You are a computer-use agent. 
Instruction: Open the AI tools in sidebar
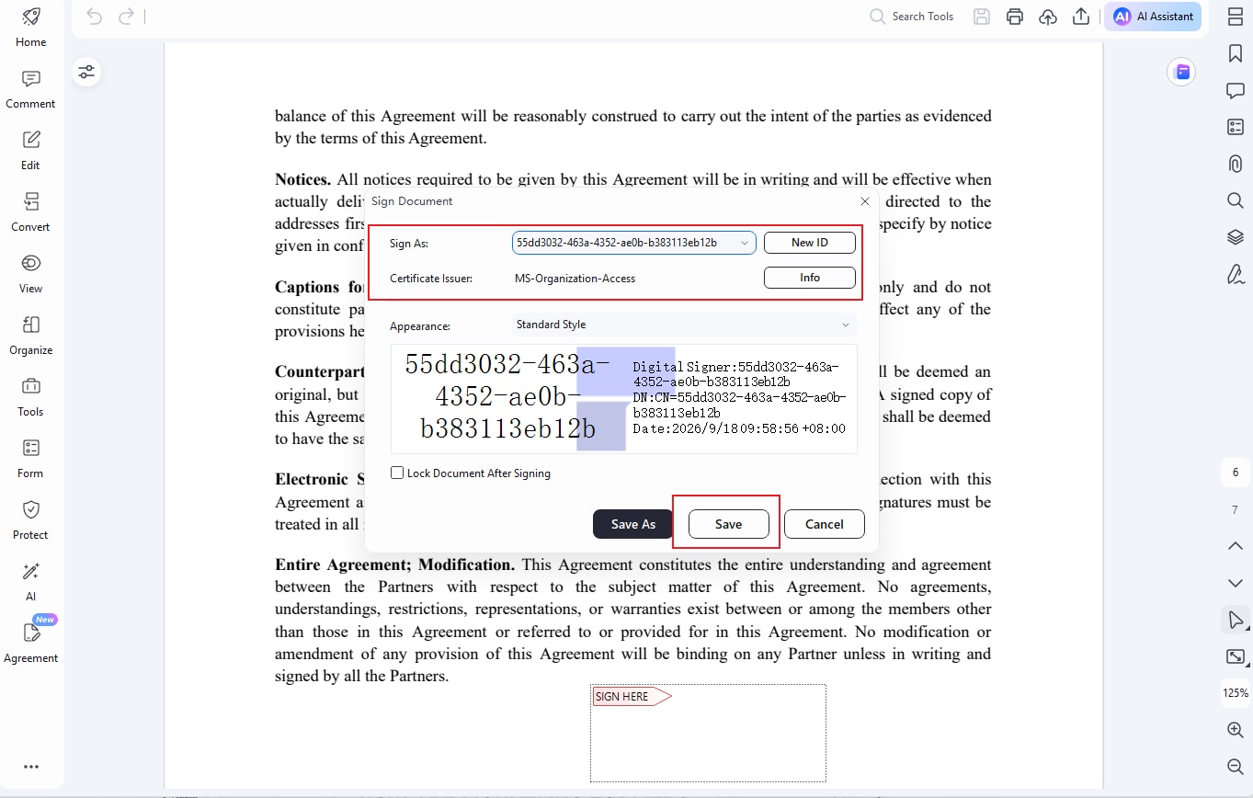pos(30,582)
